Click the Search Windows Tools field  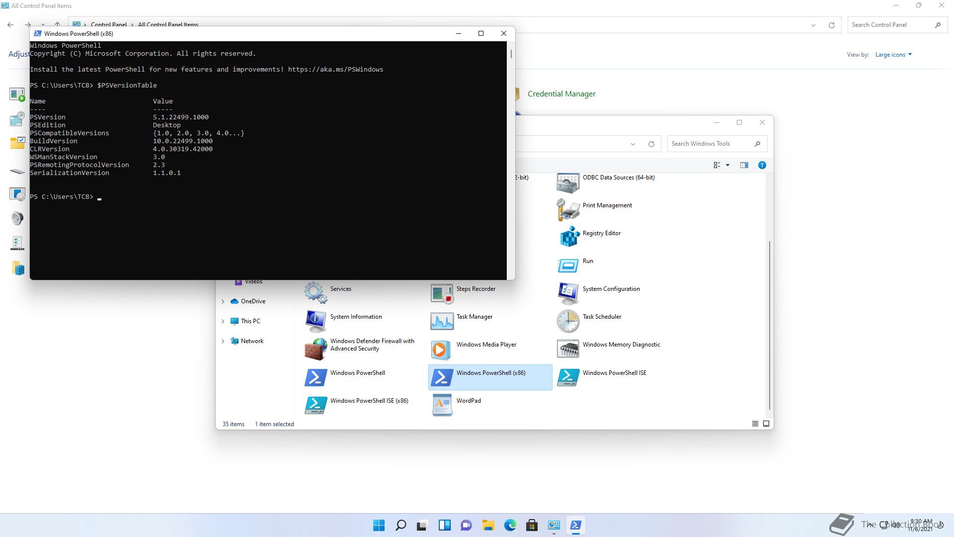[717, 144]
